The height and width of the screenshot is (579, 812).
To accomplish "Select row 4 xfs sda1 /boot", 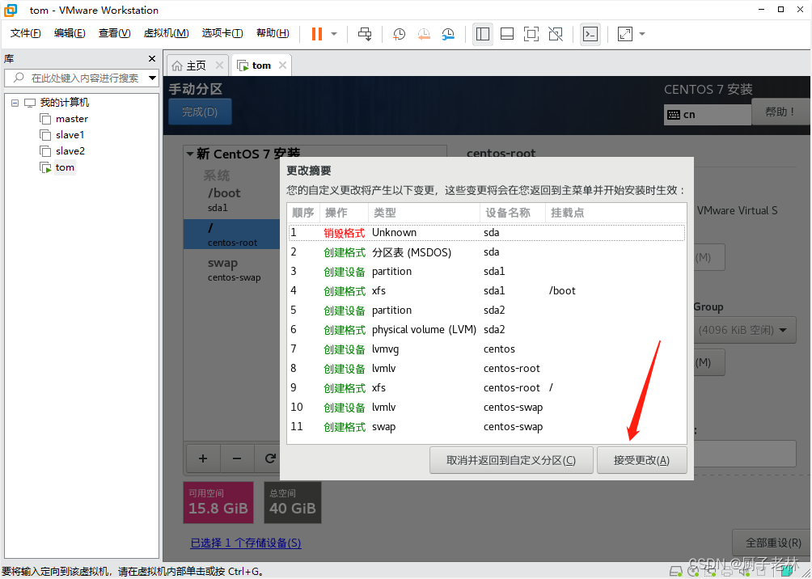I will (486, 291).
